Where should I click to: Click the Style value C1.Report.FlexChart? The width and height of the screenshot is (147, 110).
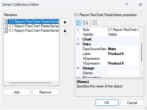pos(123,30)
